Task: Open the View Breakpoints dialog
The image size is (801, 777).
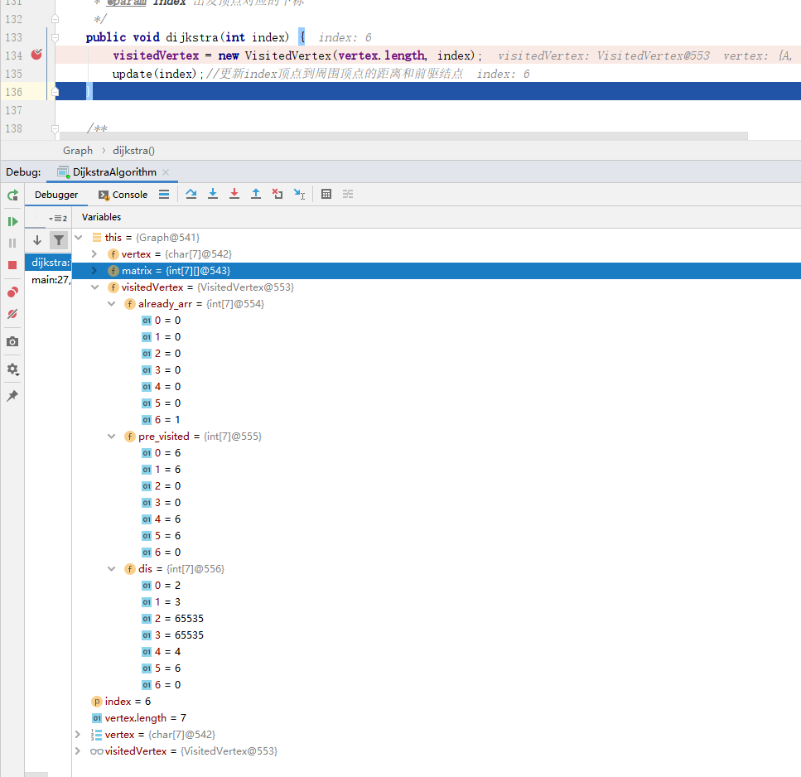Action: tap(12, 292)
